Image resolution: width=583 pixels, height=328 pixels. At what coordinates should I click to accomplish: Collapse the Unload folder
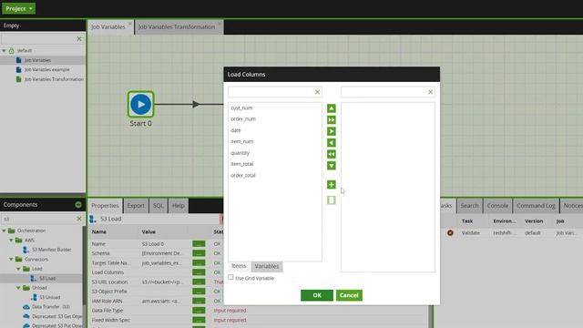(18, 288)
